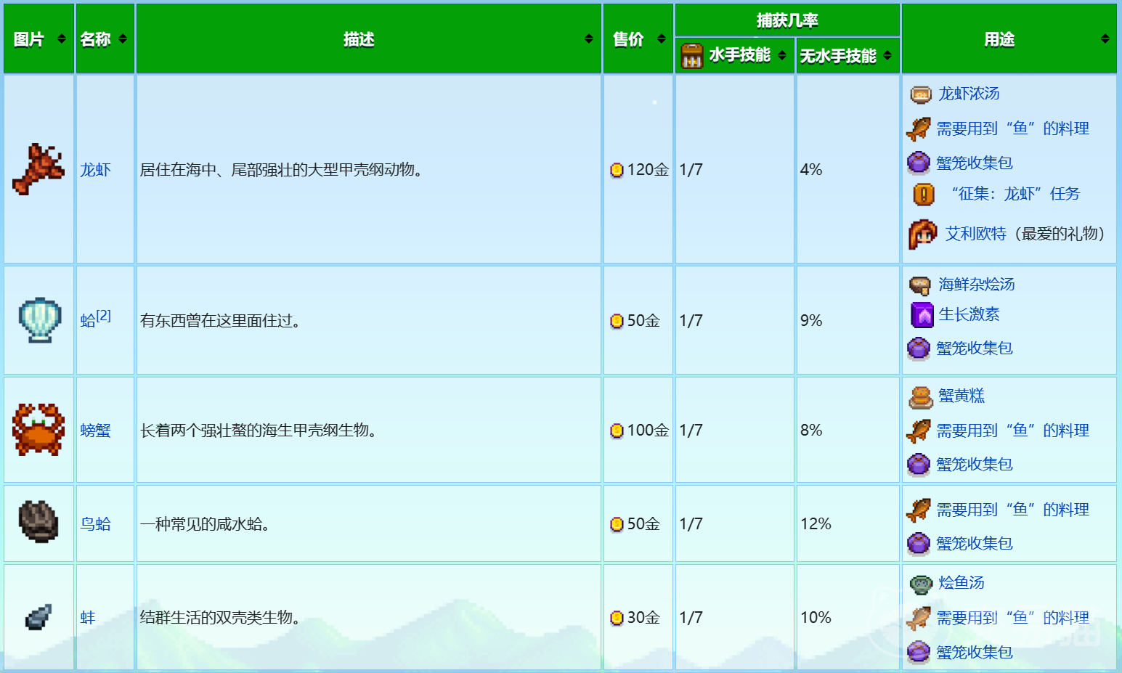Click the purple bundle icon in the 鸟蛤 row
The image size is (1122, 673).
pyautogui.click(x=919, y=544)
